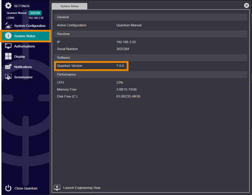The height and width of the screenshot is (195, 252).
Task: Click the 3025384 serial badge in sidebar
Action: click(x=35, y=13)
